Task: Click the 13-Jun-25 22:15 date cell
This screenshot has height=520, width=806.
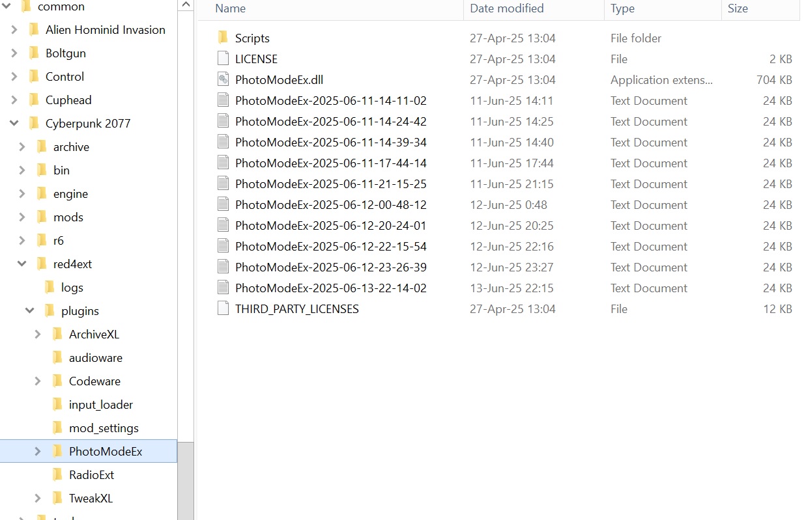Action: [511, 288]
